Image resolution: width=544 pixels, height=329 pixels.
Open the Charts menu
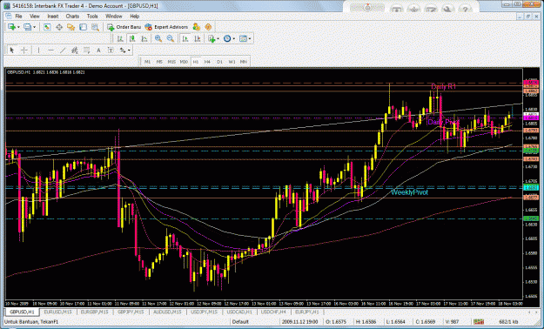coord(72,17)
